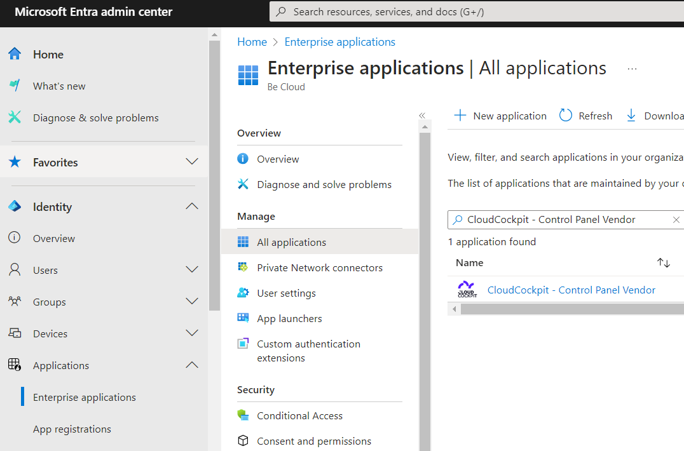Click the All applications grid icon
Screen dimensions: 684x451
click(x=243, y=242)
